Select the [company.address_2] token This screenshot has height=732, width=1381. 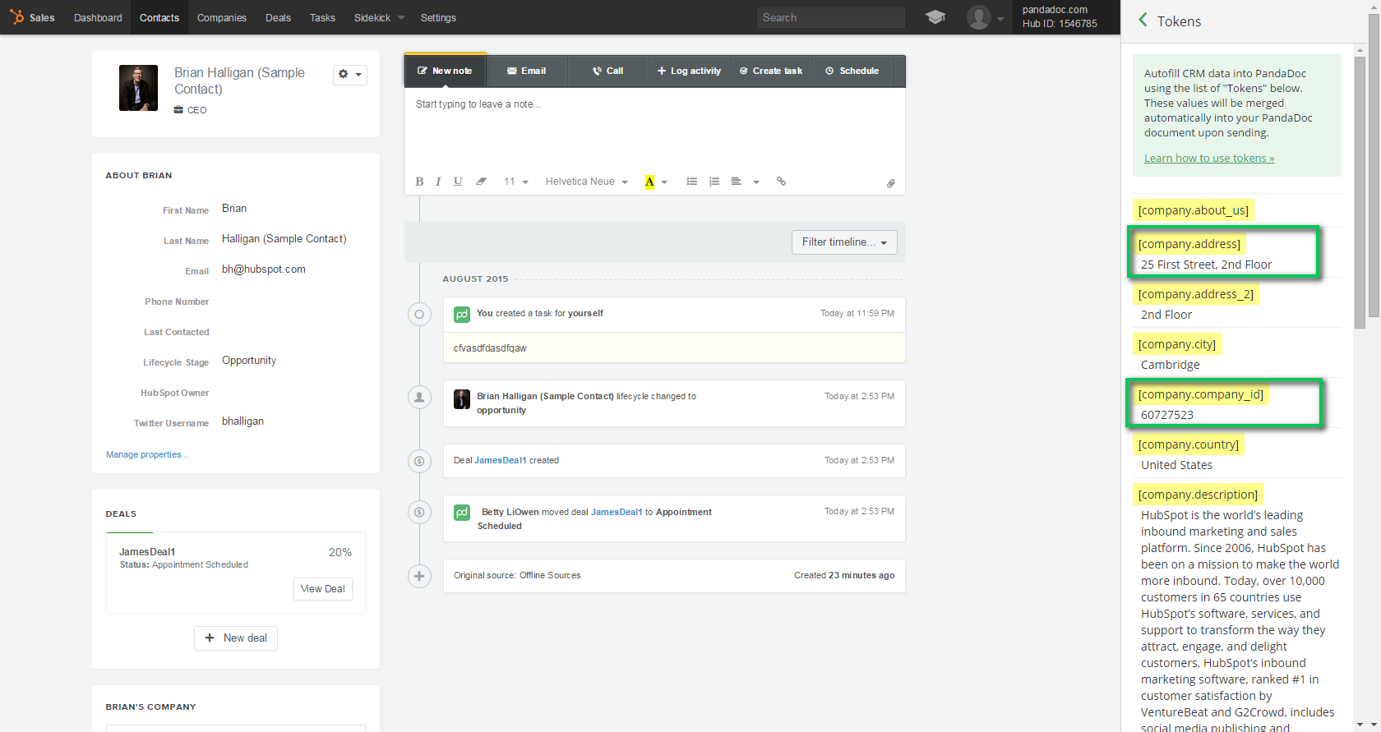click(1195, 294)
